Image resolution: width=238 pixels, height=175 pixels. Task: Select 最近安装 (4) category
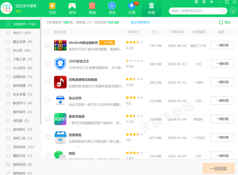coord(20,42)
